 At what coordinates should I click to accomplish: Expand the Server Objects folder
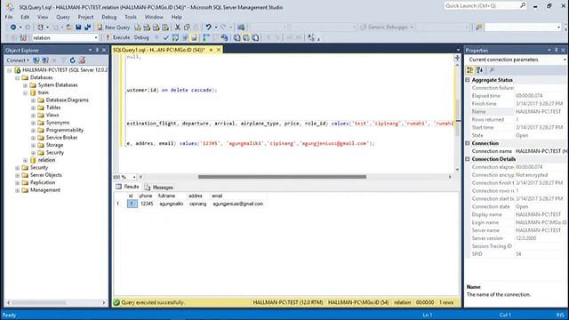[x=18, y=175]
